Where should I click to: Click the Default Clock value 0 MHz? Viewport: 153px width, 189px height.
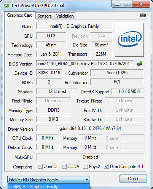pyautogui.click(x=48, y=147)
